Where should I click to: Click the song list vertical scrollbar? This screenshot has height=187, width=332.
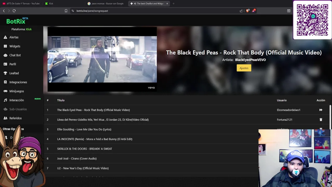coord(330,117)
